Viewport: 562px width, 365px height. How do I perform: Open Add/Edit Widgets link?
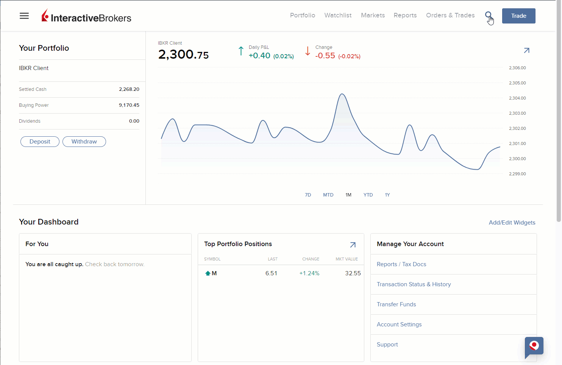(x=512, y=223)
